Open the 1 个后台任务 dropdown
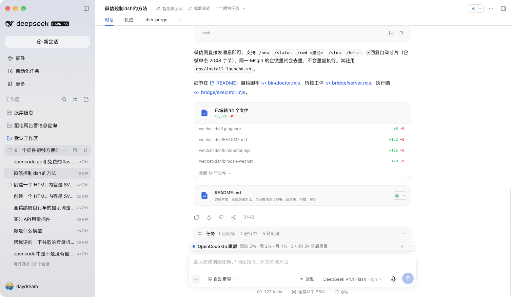The height and width of the screenshot is (297, 512). click(231, 8)
